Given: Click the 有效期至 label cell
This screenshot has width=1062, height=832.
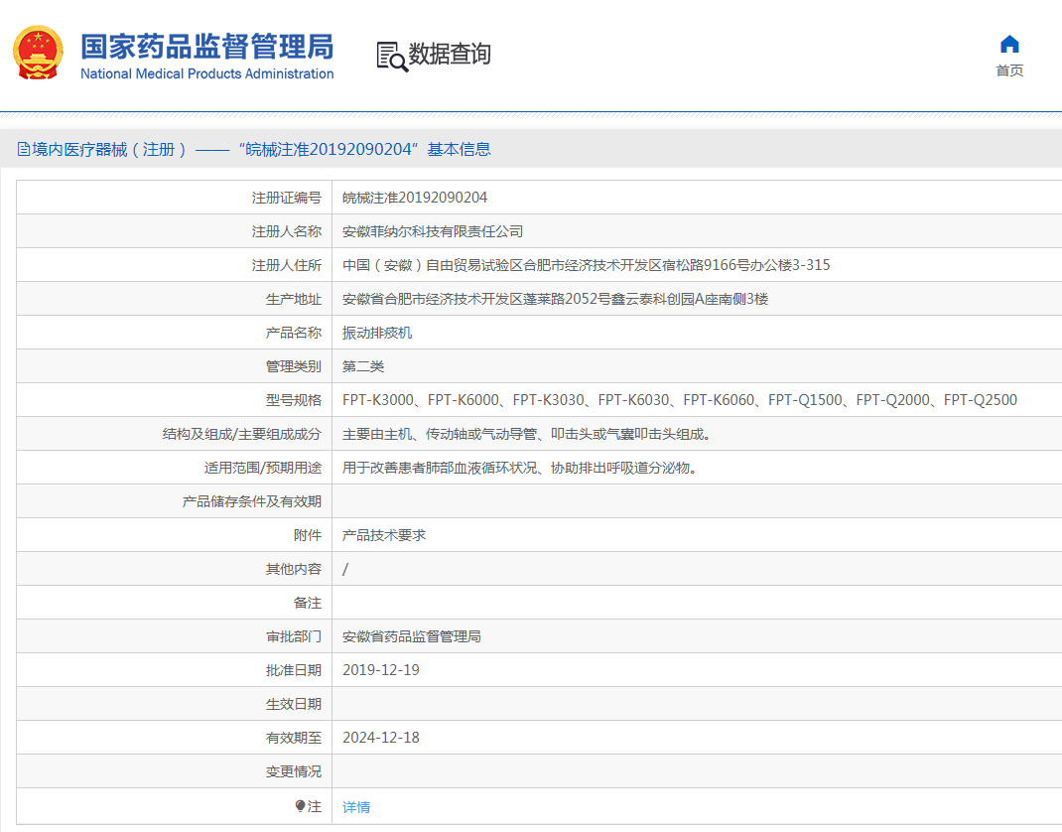Looking at the screenshot, I should [x=174, y=738].
